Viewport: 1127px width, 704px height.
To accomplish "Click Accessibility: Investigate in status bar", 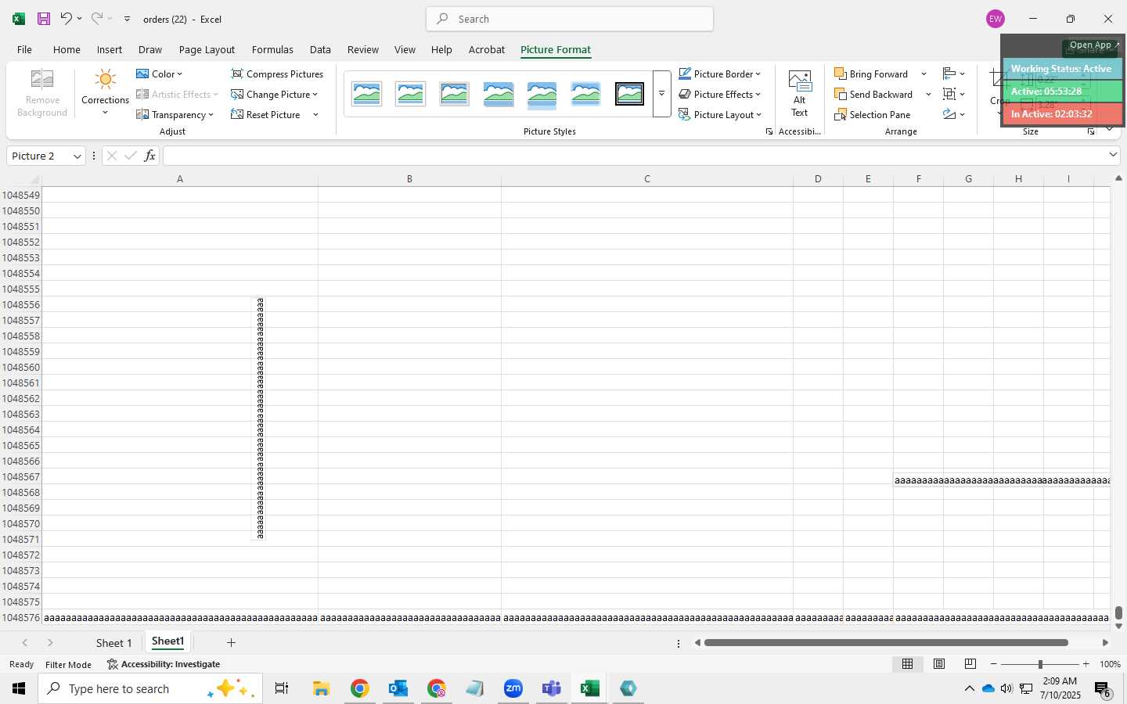I will tap(164, 664).
